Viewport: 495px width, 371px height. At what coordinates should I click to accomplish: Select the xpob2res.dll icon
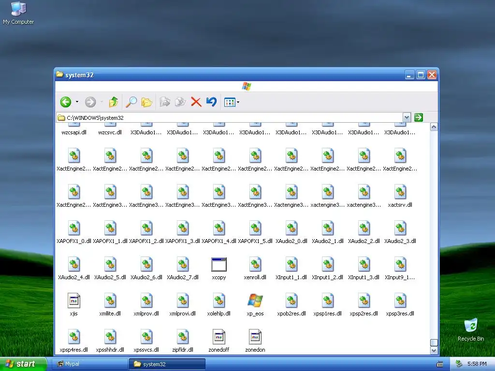point(291,300)
